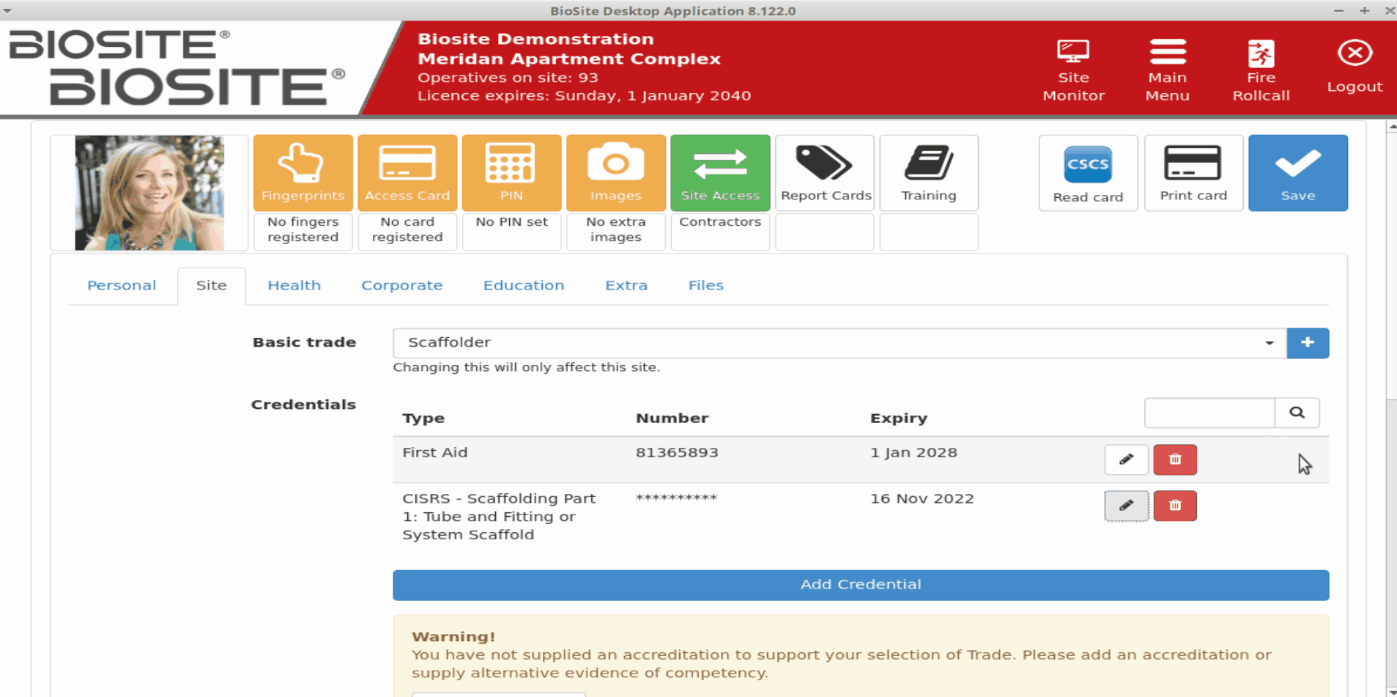The height and width of the screenshot is (697, 1397).
Task: Switch to the Extra tab
Action: 626,286
